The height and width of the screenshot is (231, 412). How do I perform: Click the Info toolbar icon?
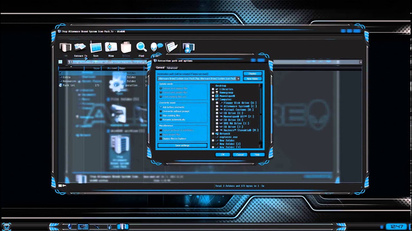(x=171, y=47)
